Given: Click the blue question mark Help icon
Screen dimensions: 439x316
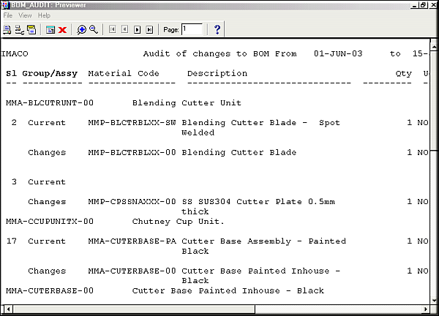Looking at the screenshot, I should tap(217, 29).
